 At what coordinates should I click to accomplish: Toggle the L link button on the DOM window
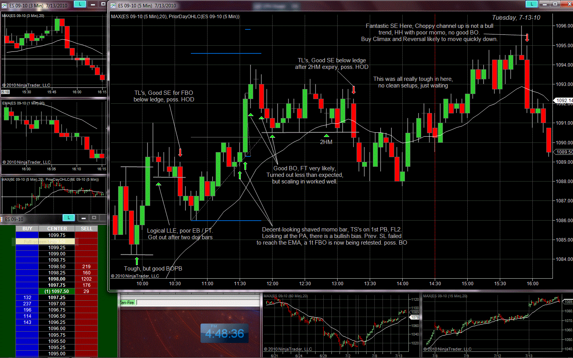point(69,218)
